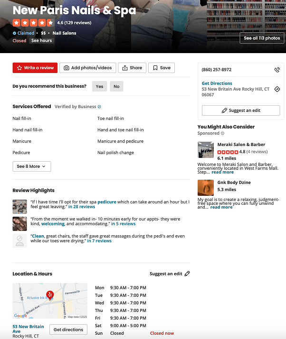Click the 'Pedicure' service text
The image size is (286, 339).
(x=21, y=153)
